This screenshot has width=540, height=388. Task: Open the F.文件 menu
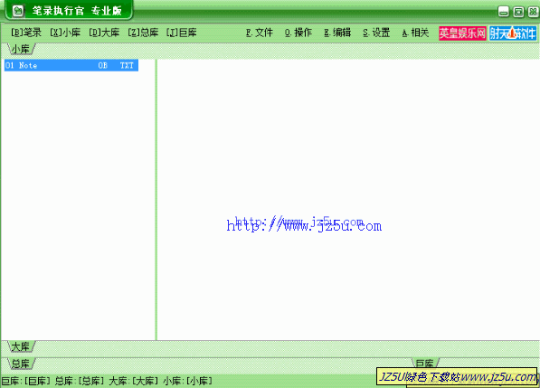click(260, 33)
